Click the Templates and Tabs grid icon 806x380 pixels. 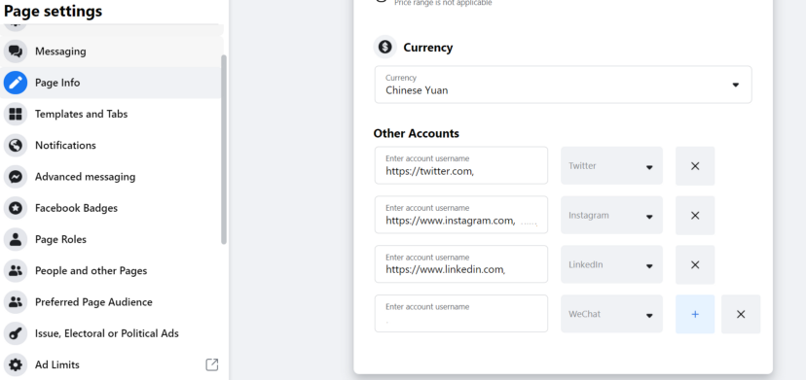(x=16, y=114)
